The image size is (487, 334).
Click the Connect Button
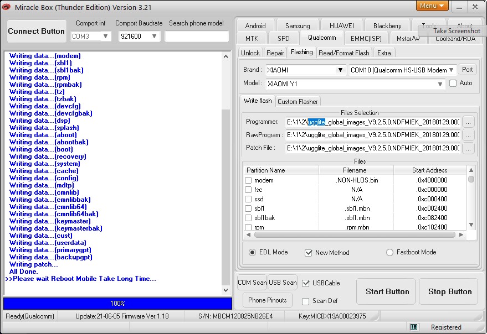[x=37, y=32]
